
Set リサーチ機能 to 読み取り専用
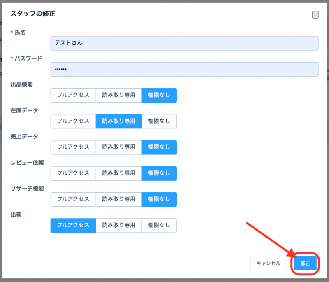119,200
